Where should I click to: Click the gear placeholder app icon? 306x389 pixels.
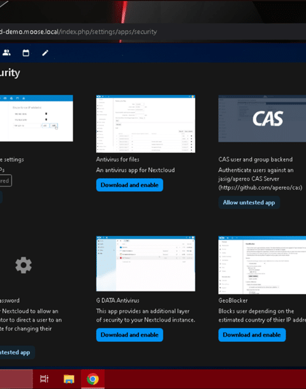[x=24, y=265]
